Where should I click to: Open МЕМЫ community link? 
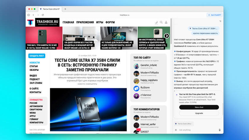33,113
